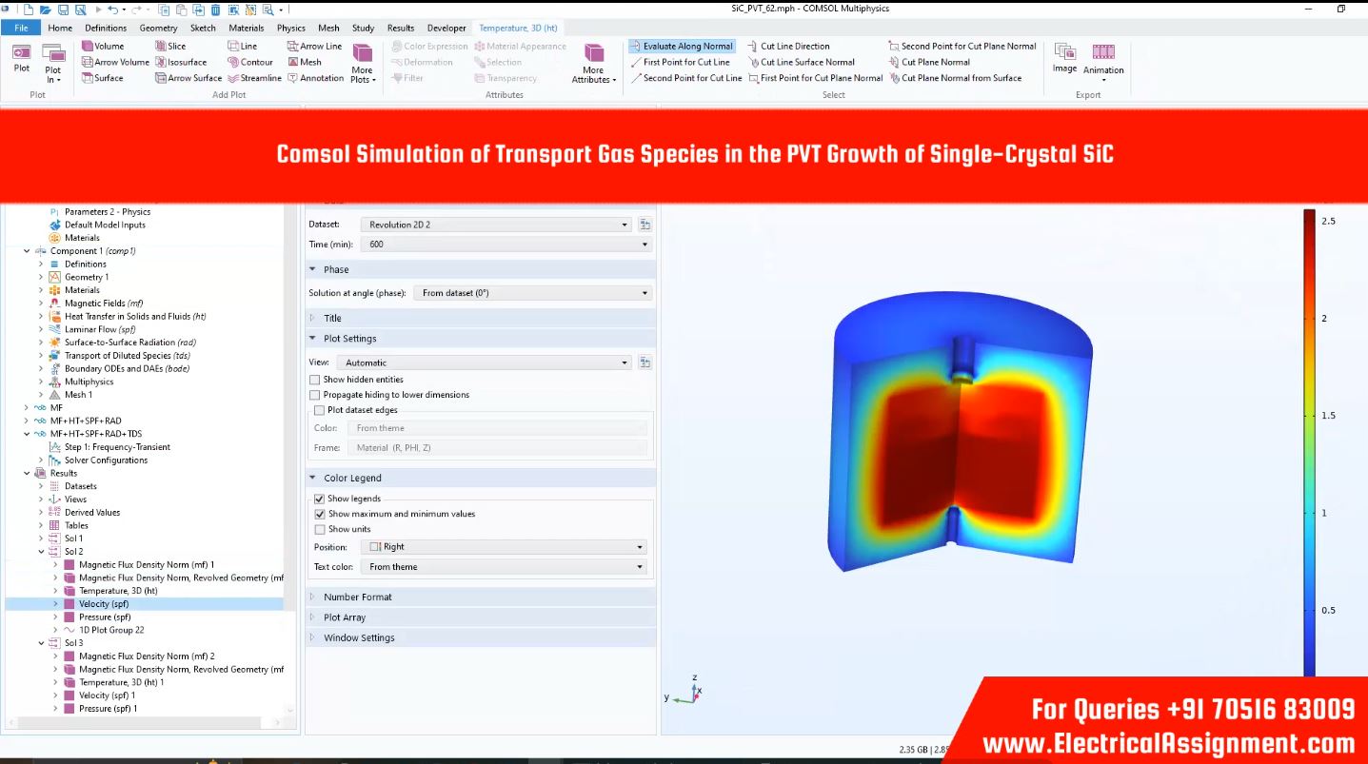The width and height of the screenshot is (1368, 764).
Task: Uncheck Show maximum and minimum values
Action: (320, 514)
